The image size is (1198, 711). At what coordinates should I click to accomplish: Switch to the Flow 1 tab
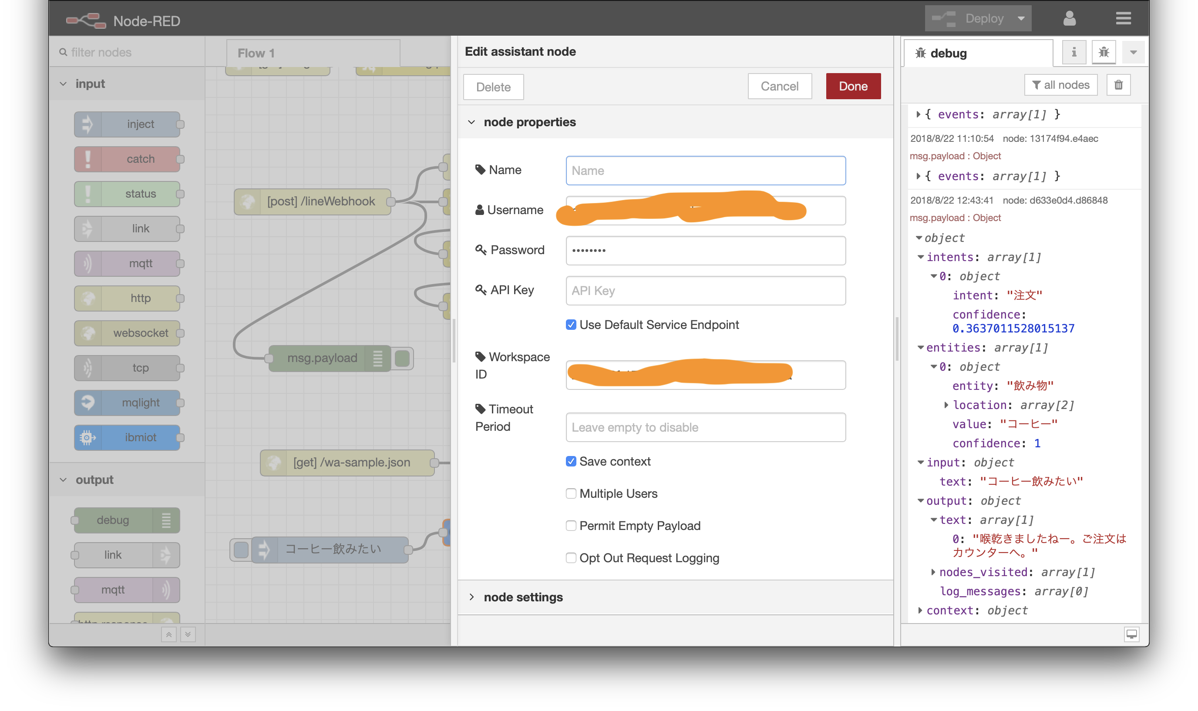[x=256, y=53]
